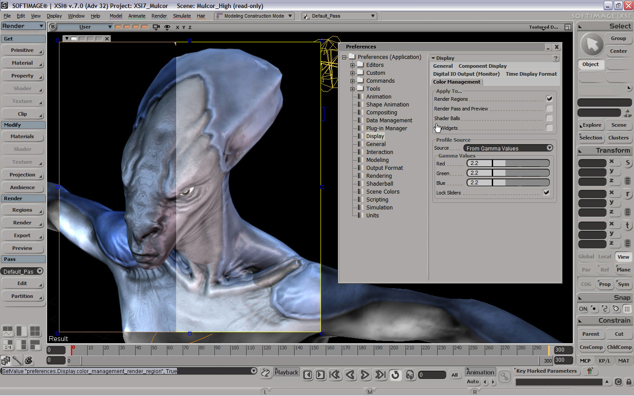Image resolution: width=634 pixels, height=396 pixels.
Task: Expand the Editors folder in preferences tree
Action: [352, 65]
